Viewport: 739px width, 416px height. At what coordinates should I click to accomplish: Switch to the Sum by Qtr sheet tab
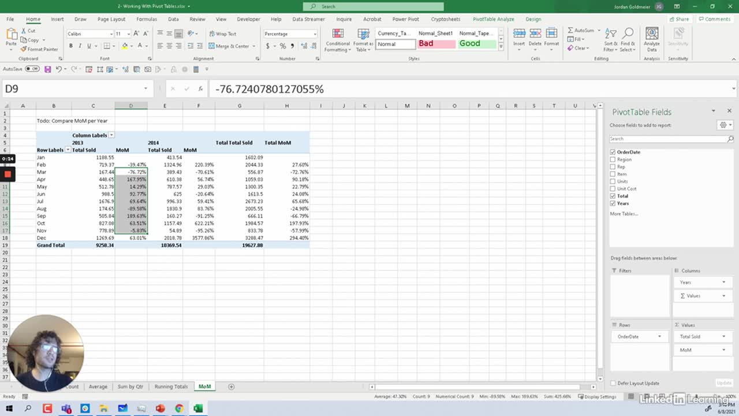(x=130, y=387)
